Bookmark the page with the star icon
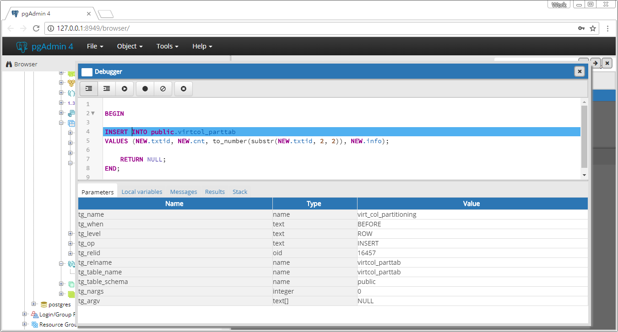This screenshot has height=332, width=618. click(x=593, y=28)
